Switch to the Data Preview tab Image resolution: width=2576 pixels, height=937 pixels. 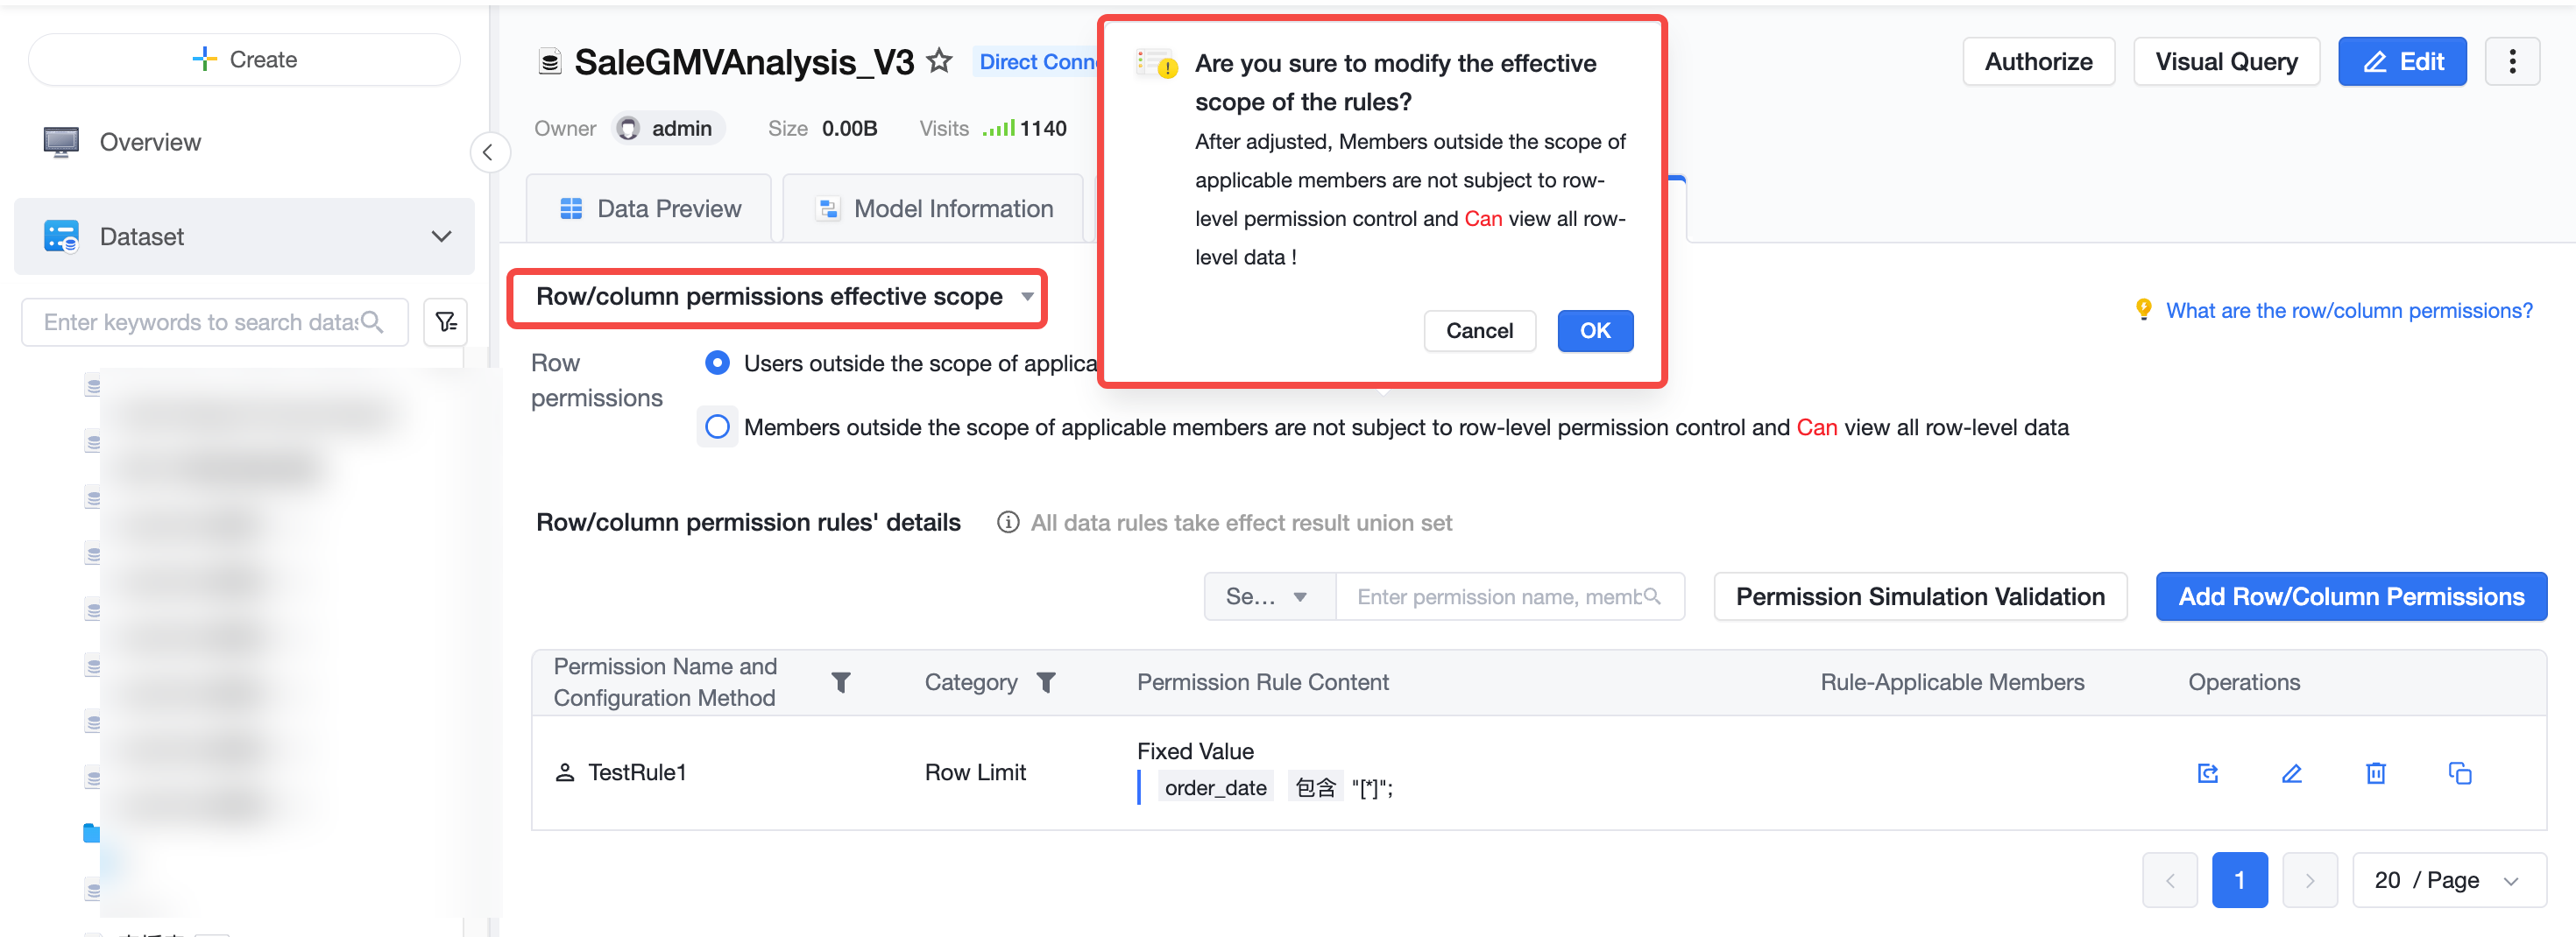click(x=649, y=208)
